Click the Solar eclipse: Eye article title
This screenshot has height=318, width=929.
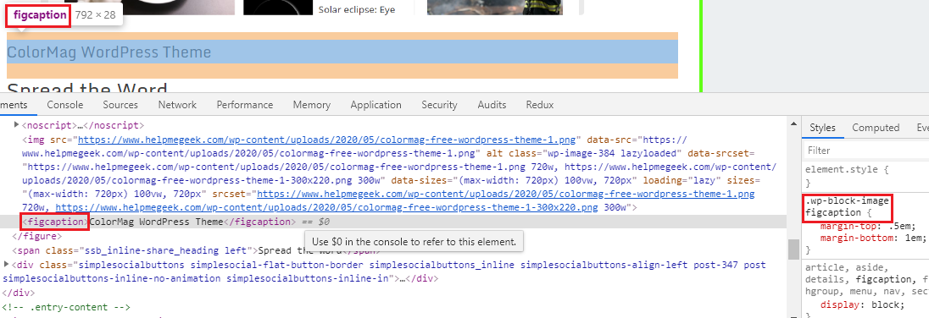[x=357, y=9]
